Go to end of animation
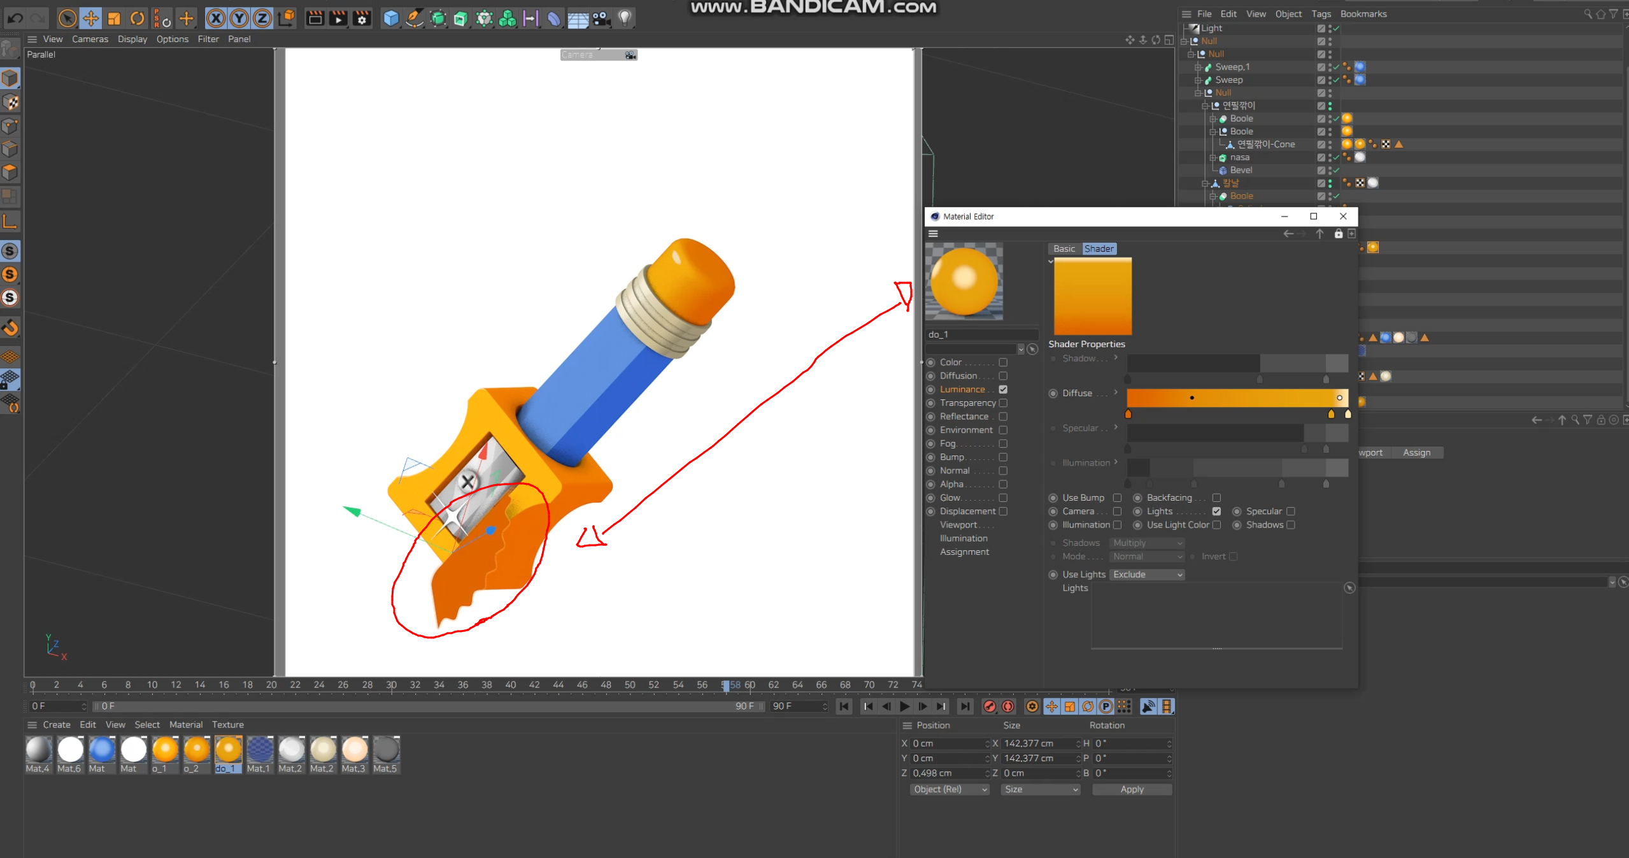This screenshot has height=858, width=1629. (965, 706)
